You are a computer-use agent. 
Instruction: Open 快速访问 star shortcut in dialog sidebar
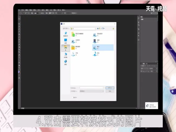pyautogui.click(x=66, y=34)
